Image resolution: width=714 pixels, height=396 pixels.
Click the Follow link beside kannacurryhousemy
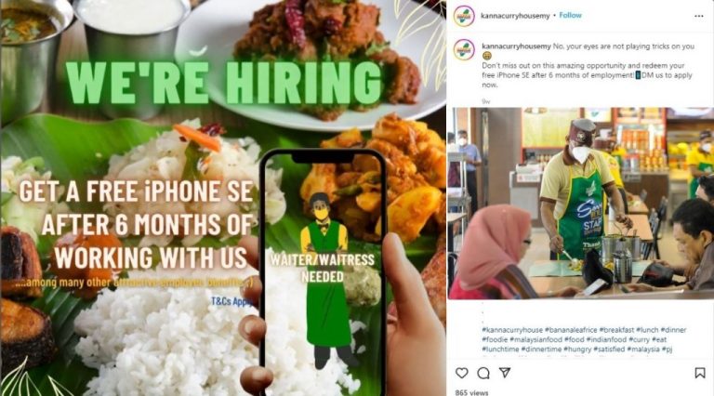570,16
